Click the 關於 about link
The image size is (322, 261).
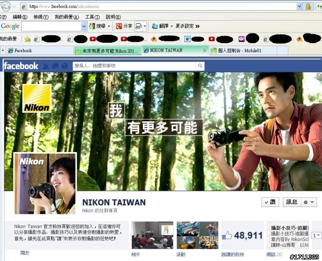[x=25, y=253]
